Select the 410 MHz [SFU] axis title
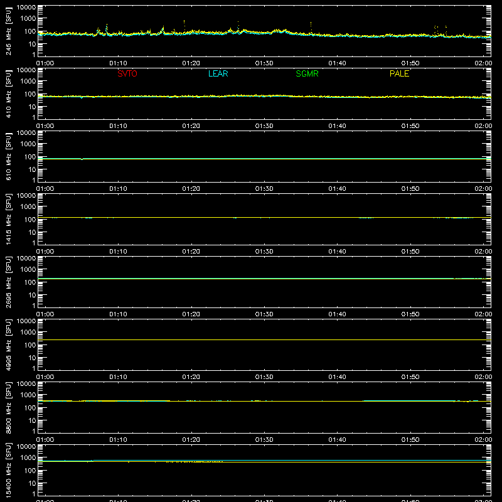The image size is (502, 502). [9, 93]
